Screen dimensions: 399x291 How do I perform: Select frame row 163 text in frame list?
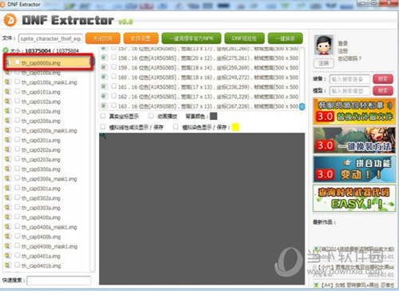208,106
